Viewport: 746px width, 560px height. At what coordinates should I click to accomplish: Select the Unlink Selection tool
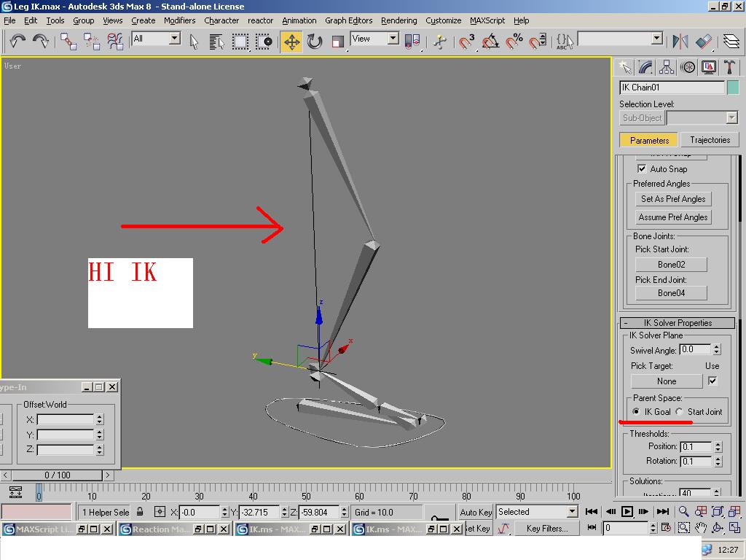[92, 42]
